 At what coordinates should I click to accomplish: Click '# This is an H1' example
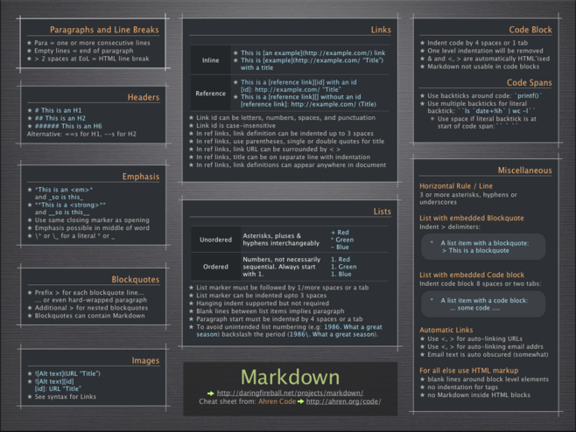click(x=58, y=110)
